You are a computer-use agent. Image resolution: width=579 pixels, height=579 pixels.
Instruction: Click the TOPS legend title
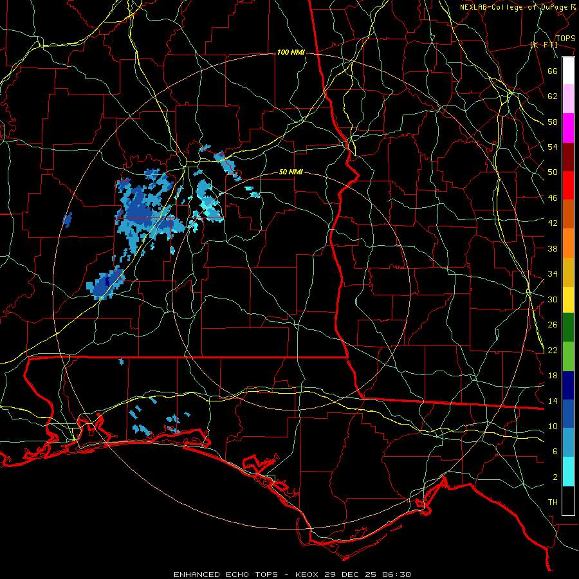(565, 39)
